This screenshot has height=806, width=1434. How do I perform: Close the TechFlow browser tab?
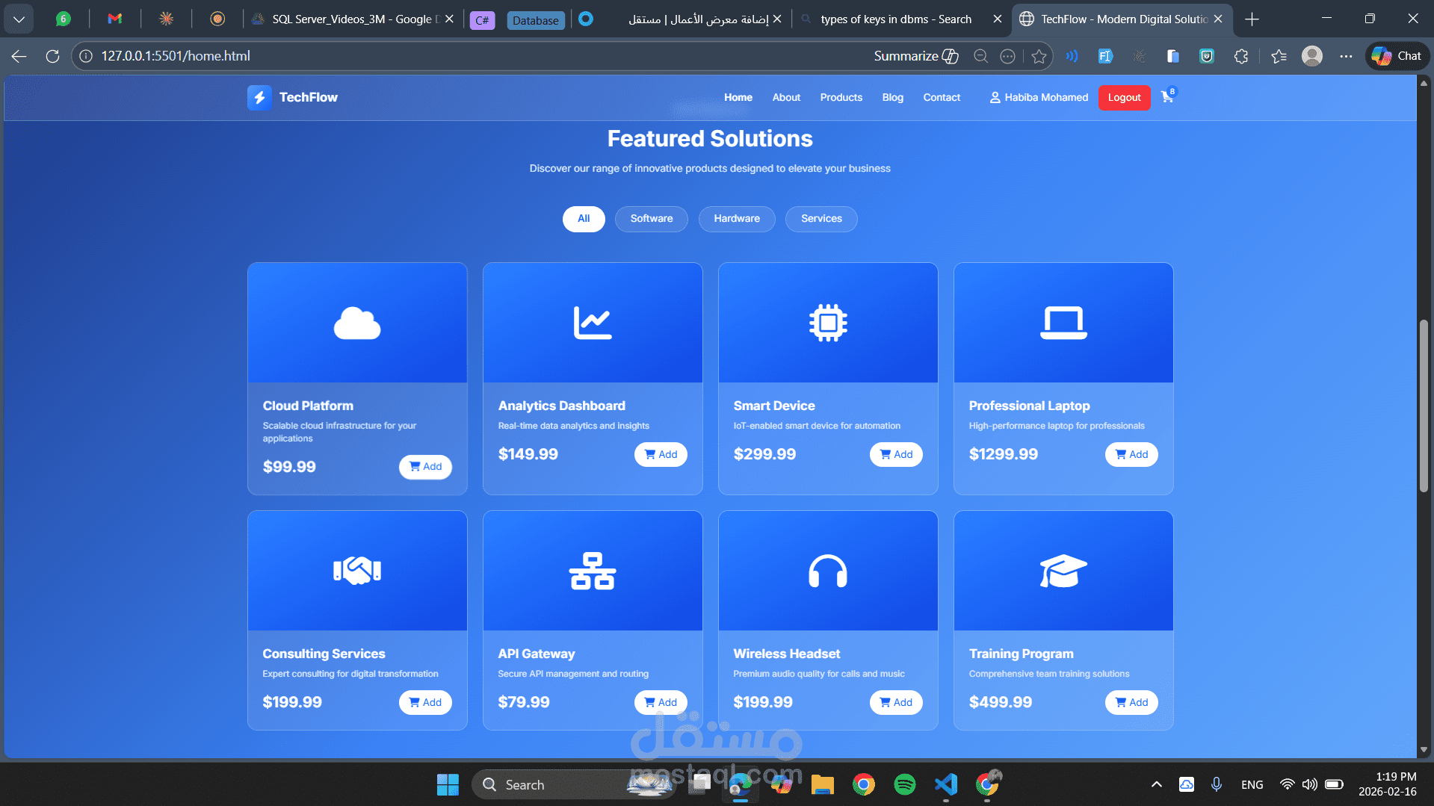point(1218,19)
